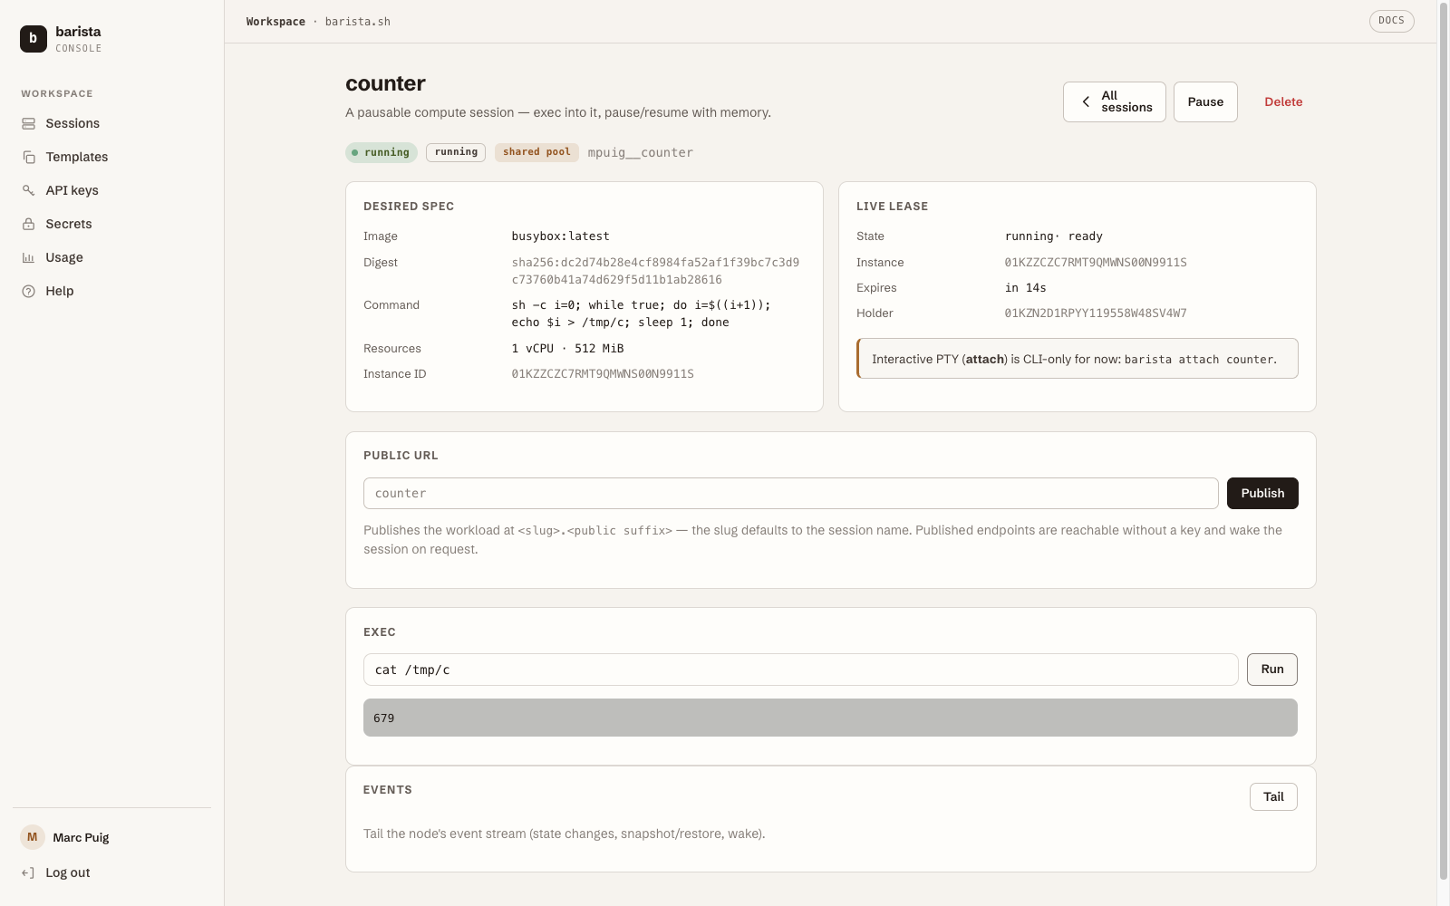Screen dimensions: 1450x906
Task: Click the Marc Puig avatar
Action: pos(33,837)
